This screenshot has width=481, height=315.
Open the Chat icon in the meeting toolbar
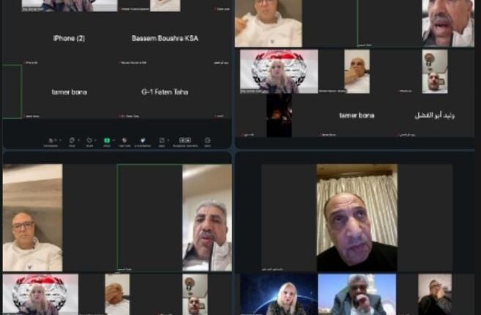coord(72,139)
